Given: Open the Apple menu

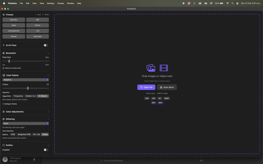Looking at the screenshot, I should coord(4,3).
